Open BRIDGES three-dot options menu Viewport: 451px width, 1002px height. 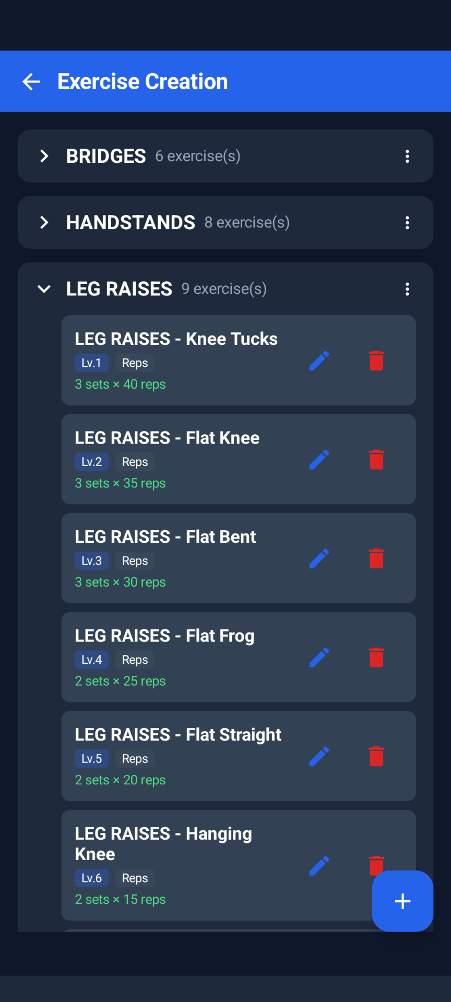click(x=407, y=156)
